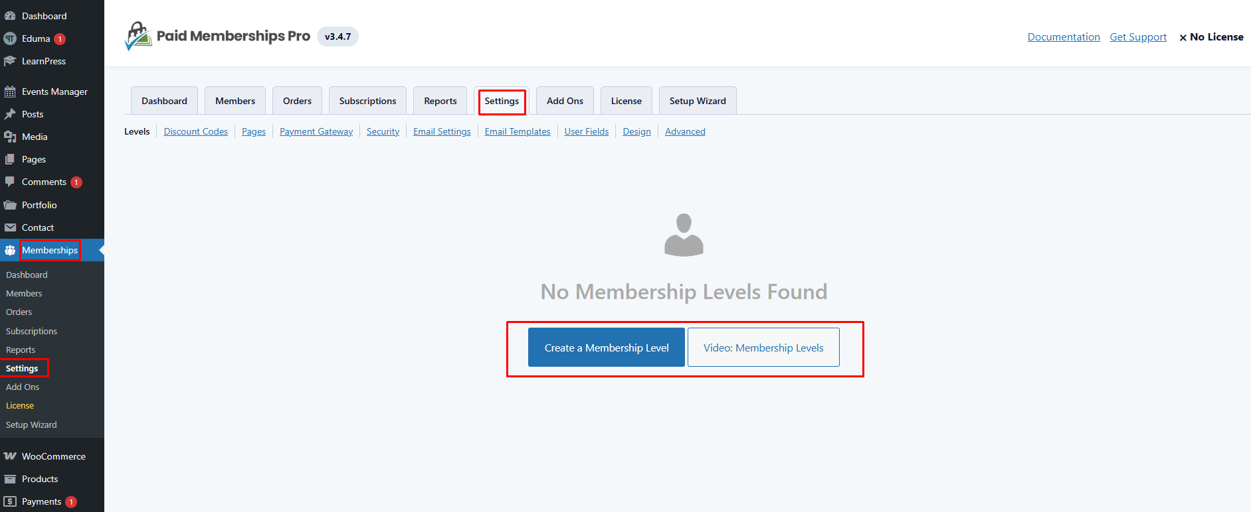1251x512 pixels.
Task: Open Dashboard under Memberships submenu
Action: tap(27, 275)
